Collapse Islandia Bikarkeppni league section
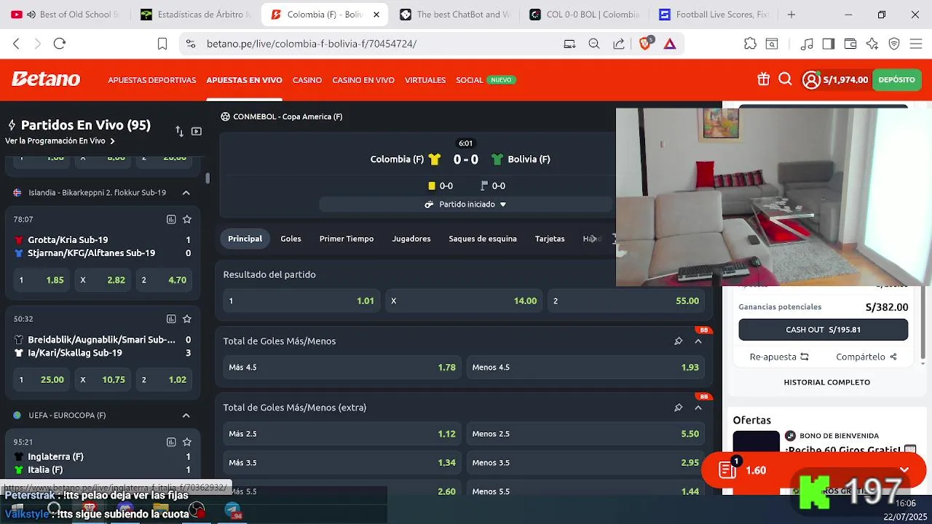Viewport: 932px width, 524px height. click(x=186, y=193)
